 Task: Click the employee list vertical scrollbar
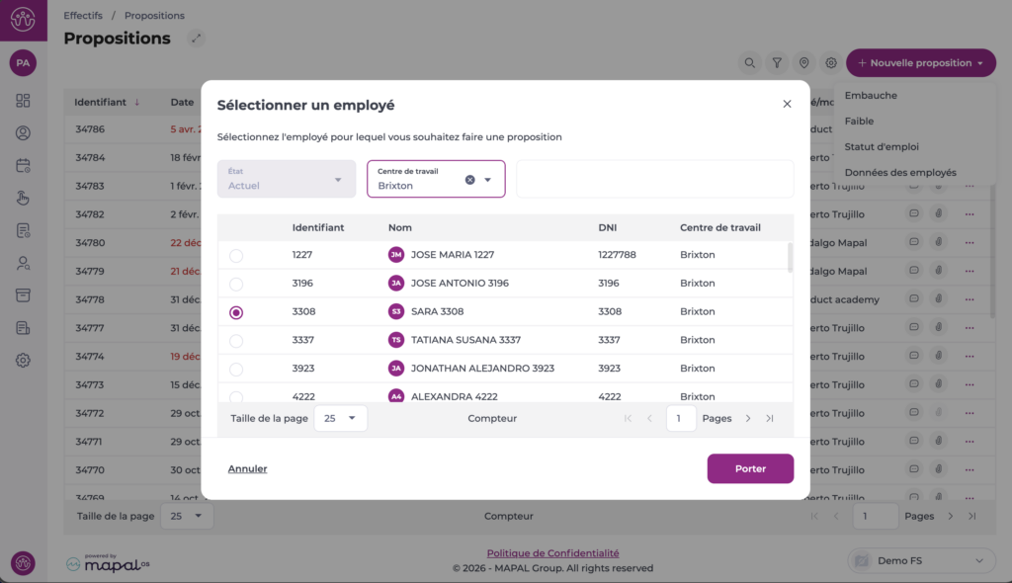pyautogui.click(x=789, y=257)
